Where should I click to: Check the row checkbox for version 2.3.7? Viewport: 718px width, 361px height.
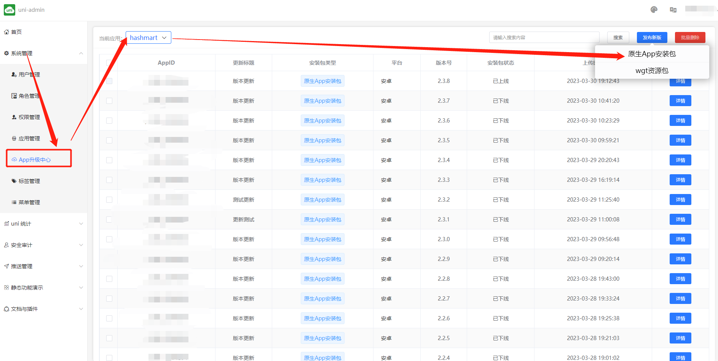coord(109,101)
